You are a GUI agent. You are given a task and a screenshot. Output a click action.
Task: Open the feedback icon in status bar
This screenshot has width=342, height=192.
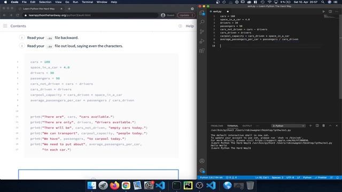click(331, 178)
